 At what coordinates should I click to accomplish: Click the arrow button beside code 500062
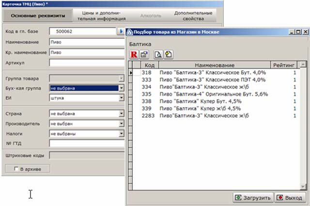pos(121,32)
